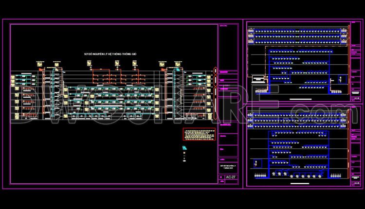This screenshot has height=209, width=365.
Task: Click the title block cell 'SƠ ĐỒ NGUYÊN LÝ THÔNG GIÓ'
Action: [228, 167]
